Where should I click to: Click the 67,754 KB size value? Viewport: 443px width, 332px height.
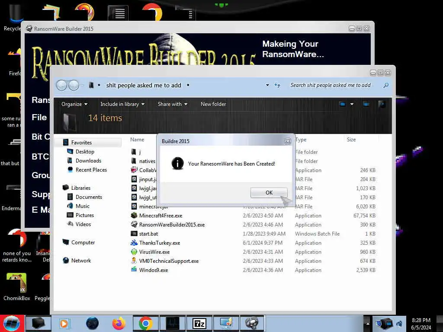coord(364,216)
